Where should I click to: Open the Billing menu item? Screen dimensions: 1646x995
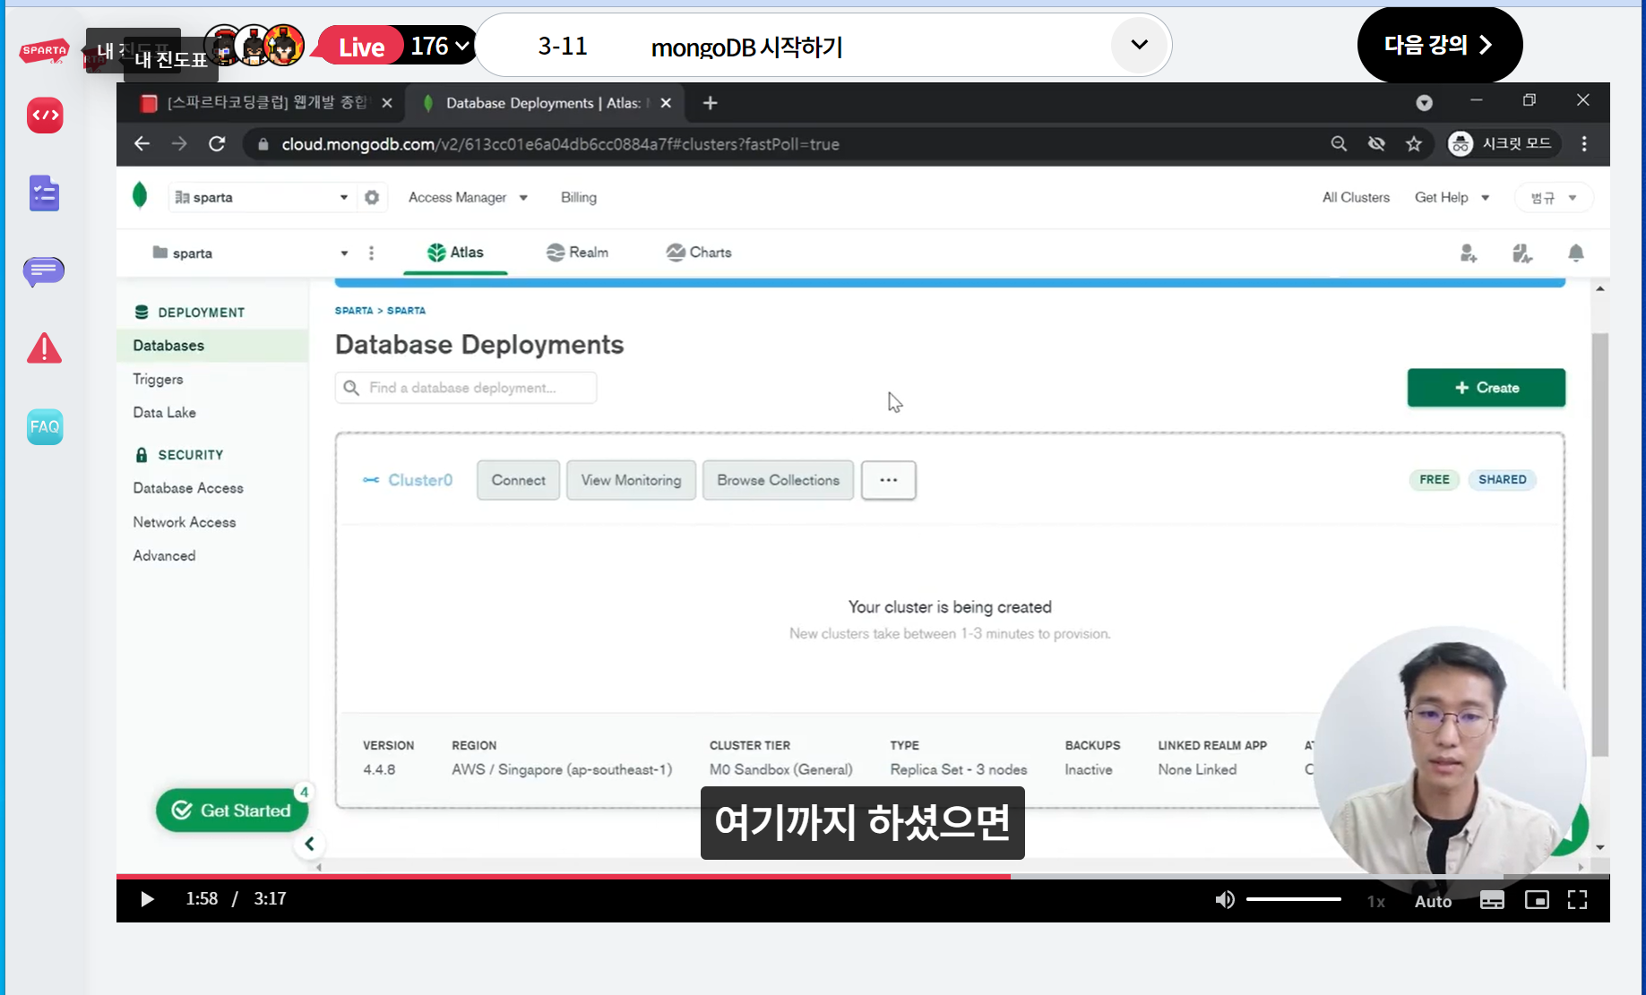579,197
